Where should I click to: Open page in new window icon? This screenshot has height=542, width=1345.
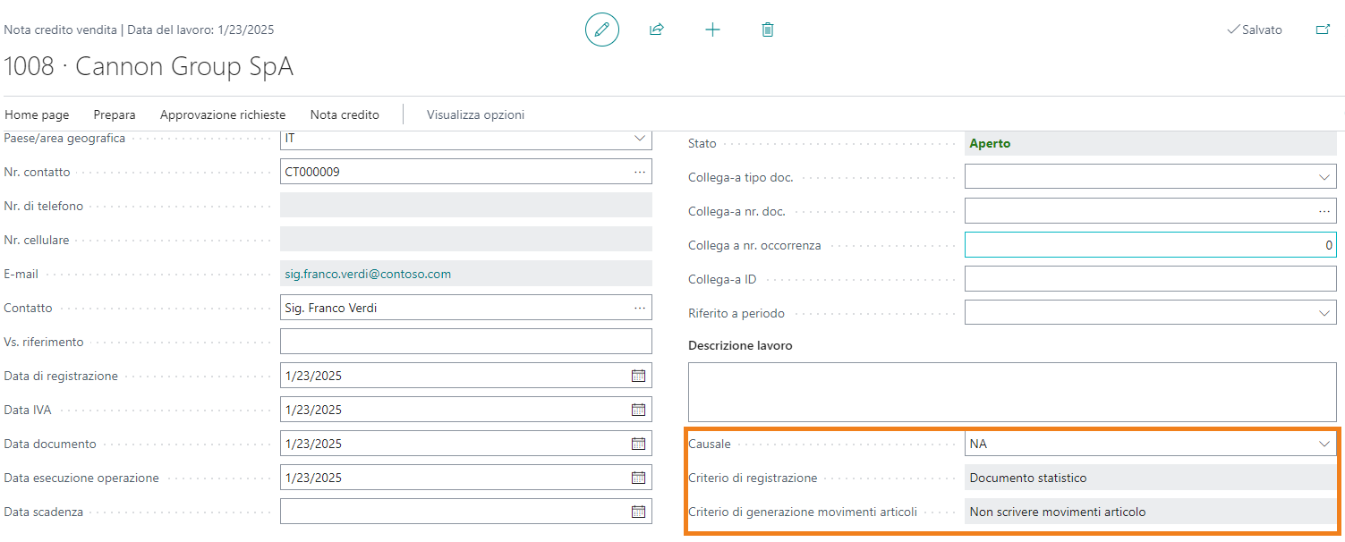coord(1323,30)
